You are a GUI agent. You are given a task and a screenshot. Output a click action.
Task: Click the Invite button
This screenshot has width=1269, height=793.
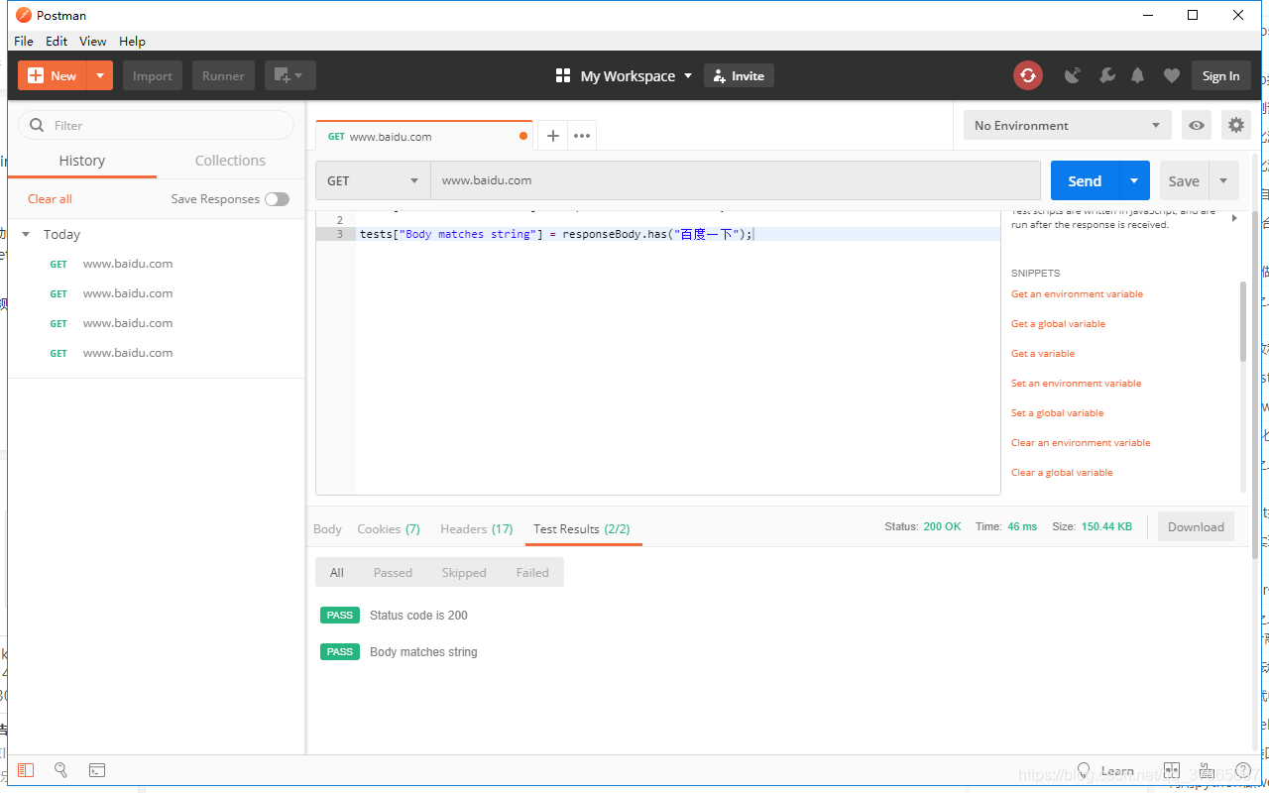pos(739,75)
